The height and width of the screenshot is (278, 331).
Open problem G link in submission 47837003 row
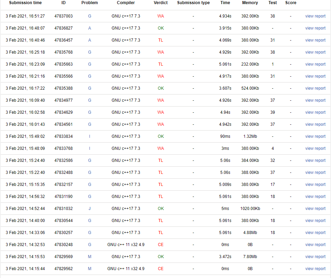(x=90, y=16)
